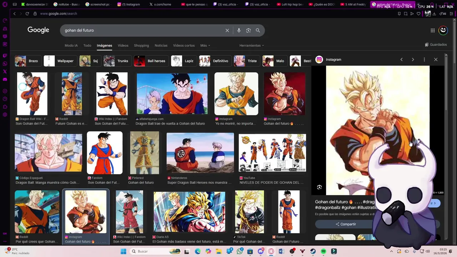Image resolution: width=457 pixels, height=257 pixels.
Task: Open Discord from the taskbar
Action: click(261, 251)
